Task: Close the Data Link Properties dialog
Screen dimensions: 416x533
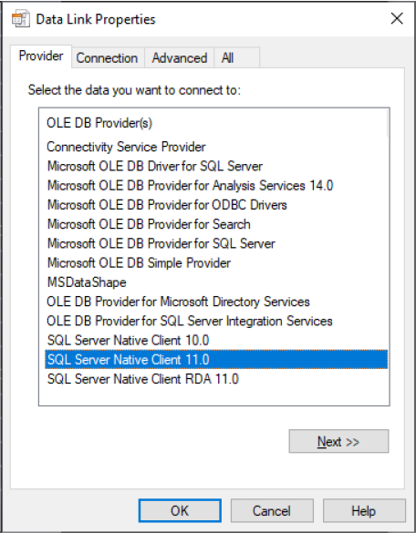Action: [x=397, y=18]
